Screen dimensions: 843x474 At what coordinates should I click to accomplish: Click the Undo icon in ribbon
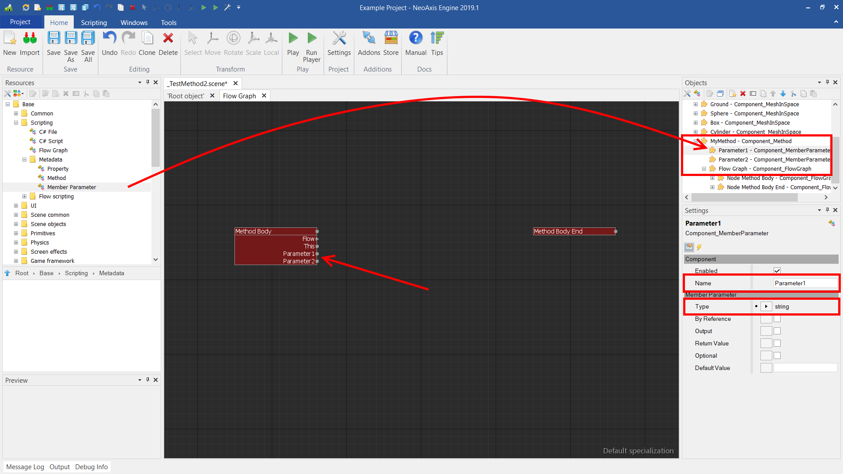109,39
